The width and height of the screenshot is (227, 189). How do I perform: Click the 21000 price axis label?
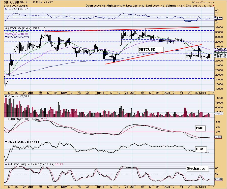(219, 80)
